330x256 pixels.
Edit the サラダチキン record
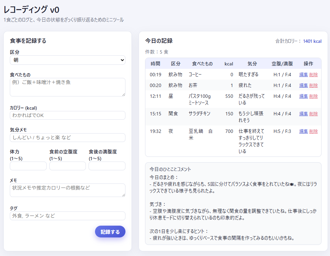(303, 114)
